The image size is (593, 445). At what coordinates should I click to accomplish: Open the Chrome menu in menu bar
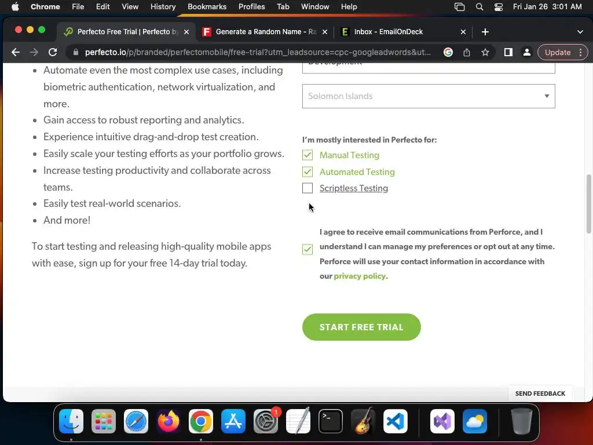click(45, 7)
